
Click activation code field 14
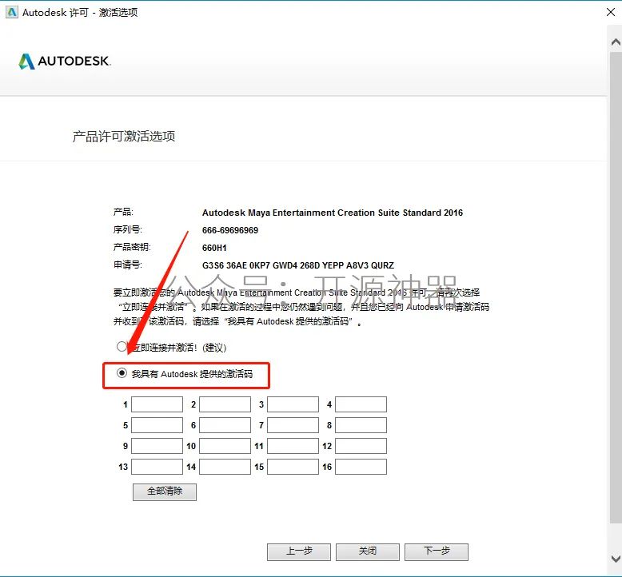(x=225, y=467)
